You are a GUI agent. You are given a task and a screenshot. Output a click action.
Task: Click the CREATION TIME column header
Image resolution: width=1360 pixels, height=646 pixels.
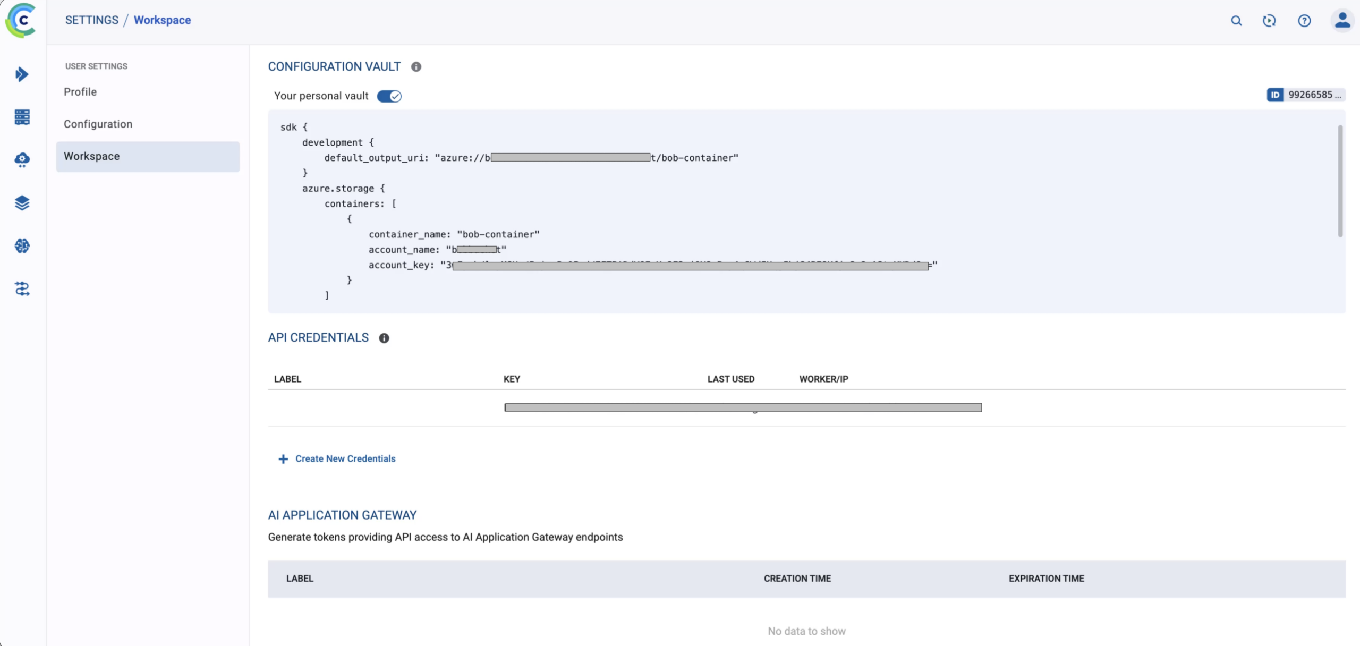(x=797, y=579)
